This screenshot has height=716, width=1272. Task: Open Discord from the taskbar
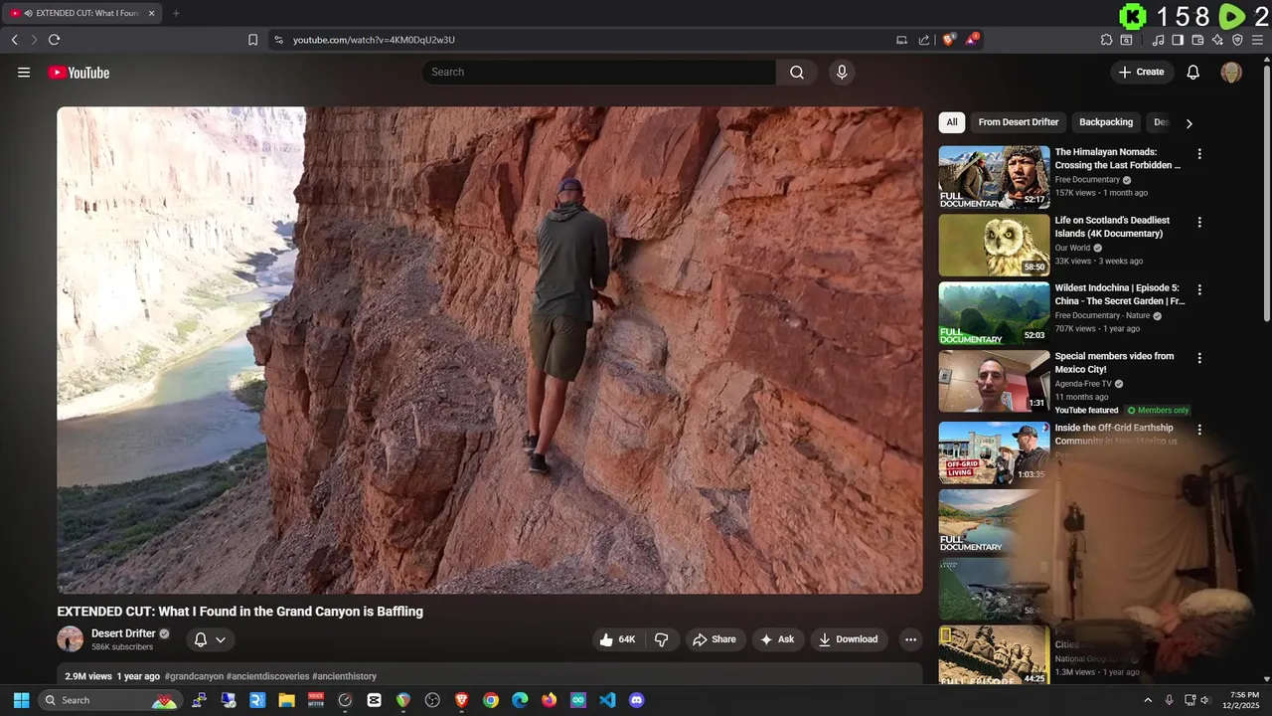coord(637,700)
